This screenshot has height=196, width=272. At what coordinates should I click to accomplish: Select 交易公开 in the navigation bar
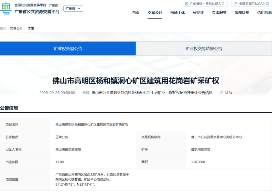(155, 13)
